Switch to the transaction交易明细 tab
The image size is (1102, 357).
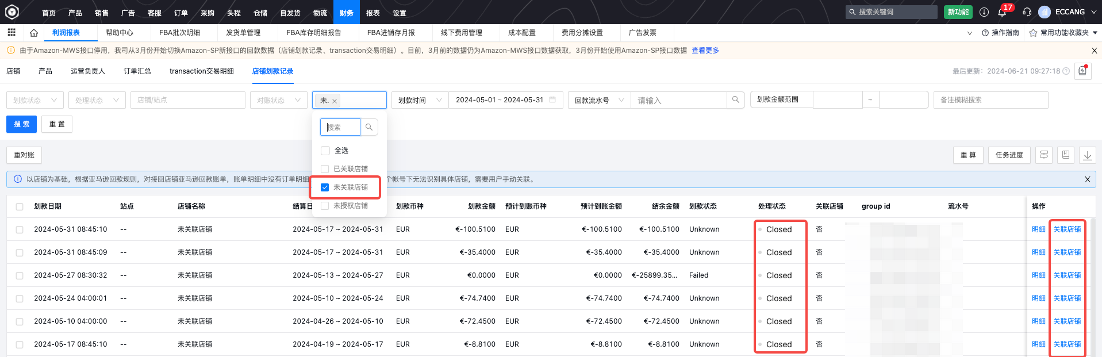(201, 71)
